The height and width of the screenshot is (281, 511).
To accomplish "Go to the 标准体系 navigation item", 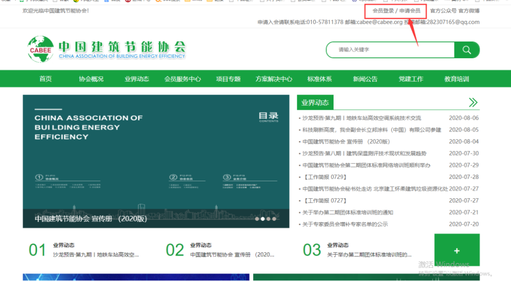I will (319, 79).
